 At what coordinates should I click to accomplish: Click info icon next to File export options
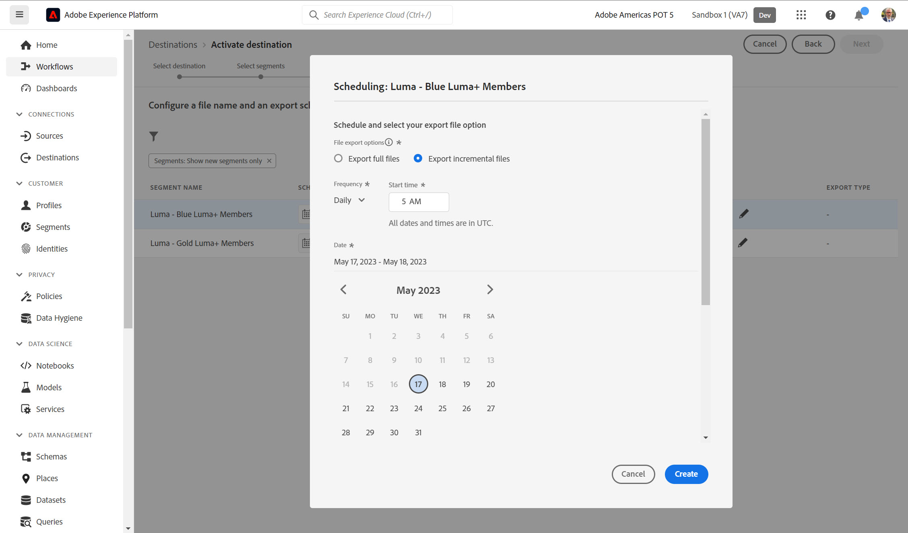coord(389,142)
